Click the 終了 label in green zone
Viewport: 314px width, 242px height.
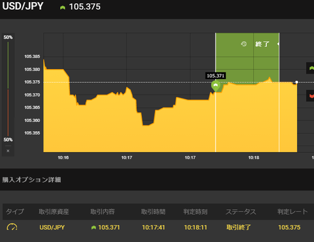(262, 44)
